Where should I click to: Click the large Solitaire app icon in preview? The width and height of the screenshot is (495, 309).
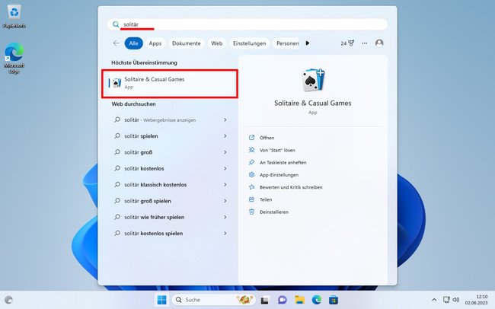[313, 80]
